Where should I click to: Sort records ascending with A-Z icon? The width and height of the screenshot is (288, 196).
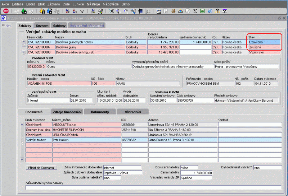point(68,11)
